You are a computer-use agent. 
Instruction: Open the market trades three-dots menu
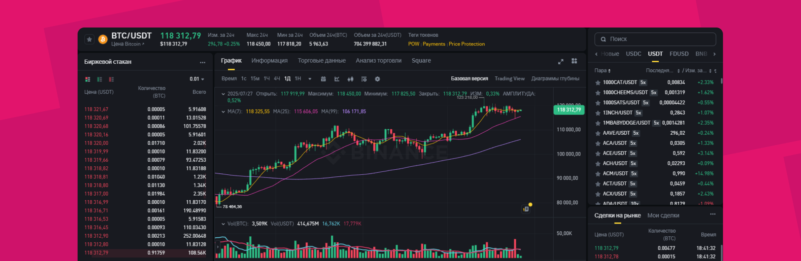(x=713, y=214)
